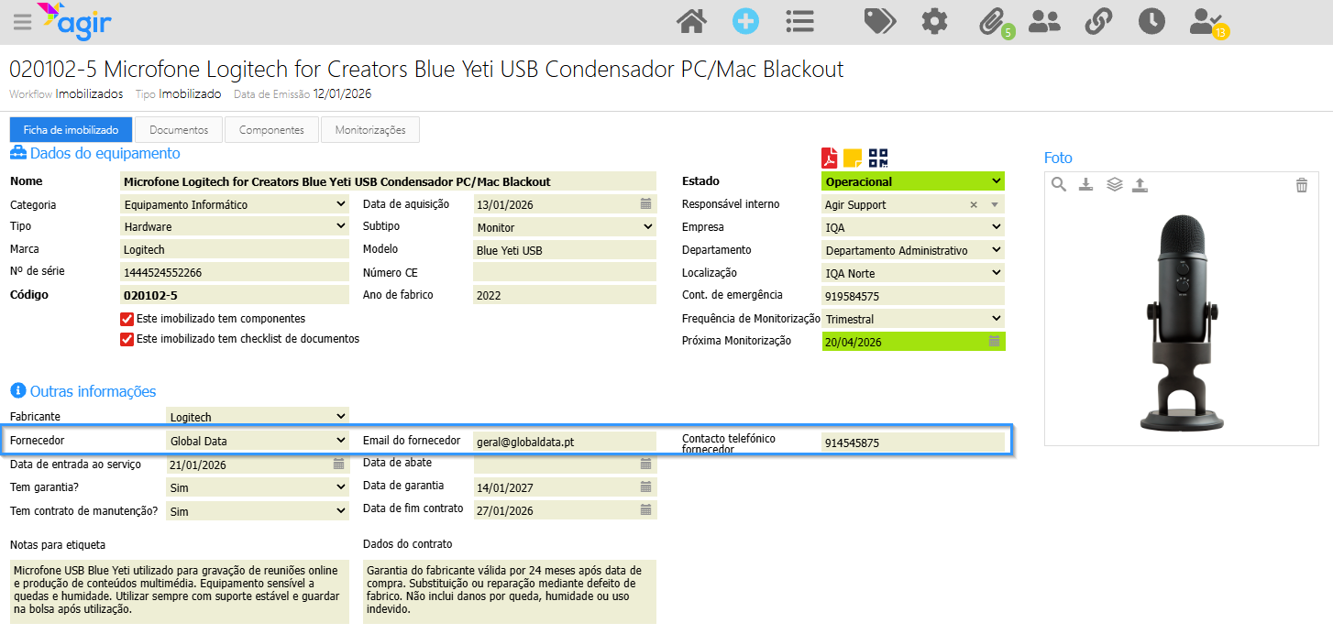Open Frequência de Monitorização dropdown
Viewport: 1333px width, 634px height.
point(913,319)
